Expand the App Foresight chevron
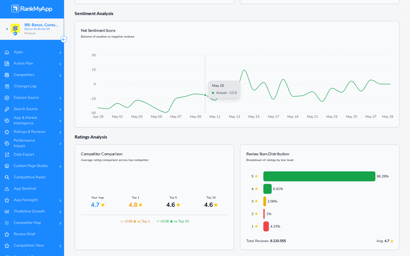 pos(60,201)
